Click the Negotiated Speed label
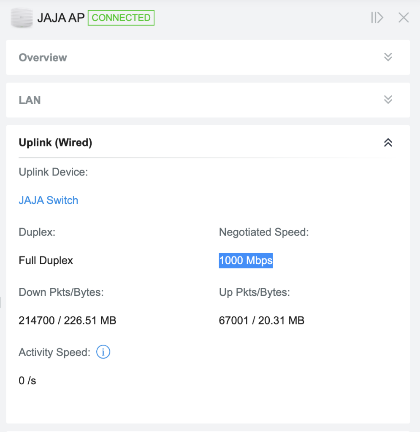 click(264, 232)
